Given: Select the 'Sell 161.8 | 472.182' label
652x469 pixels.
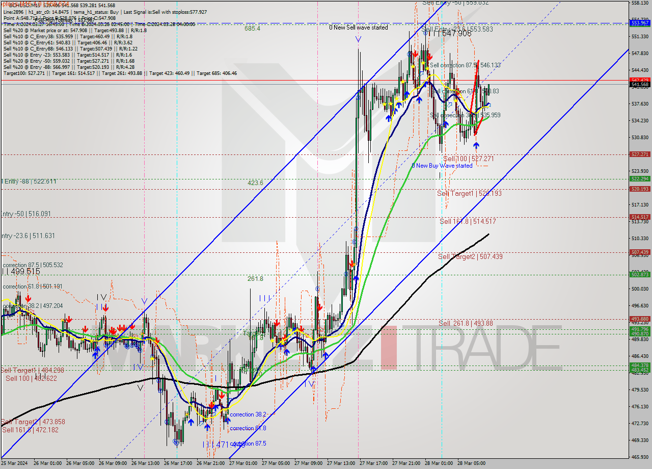Looking at the screenshot, I should click(31, 430).
